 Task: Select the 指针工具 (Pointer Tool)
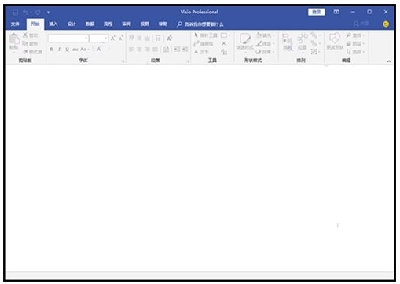[206, 35]
